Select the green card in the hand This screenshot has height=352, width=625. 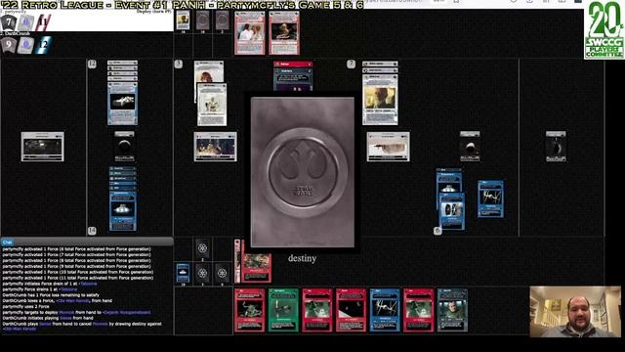click(x=283, y=311)
